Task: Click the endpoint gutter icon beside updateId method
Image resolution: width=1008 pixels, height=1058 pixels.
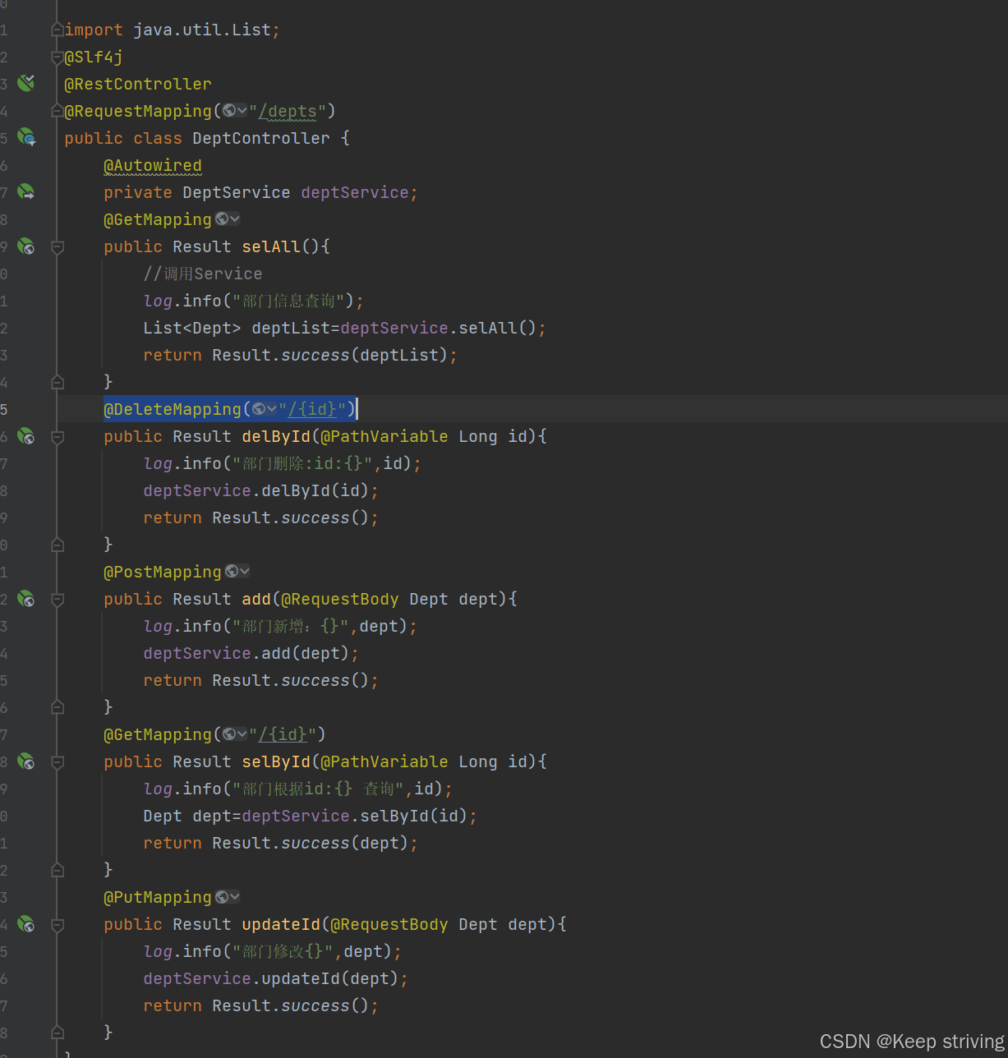Action: [x=26, y=923]
